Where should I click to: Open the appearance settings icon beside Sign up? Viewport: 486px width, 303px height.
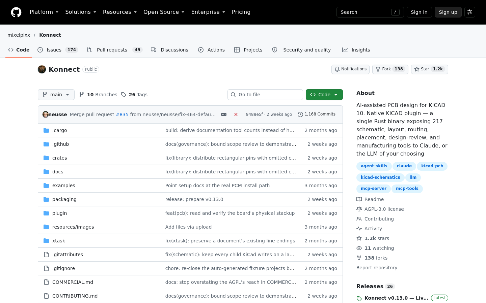click(x=470, y=12)
